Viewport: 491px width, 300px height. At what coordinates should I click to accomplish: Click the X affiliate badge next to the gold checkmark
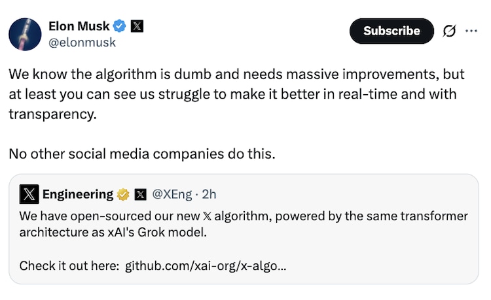coord(140,194)
